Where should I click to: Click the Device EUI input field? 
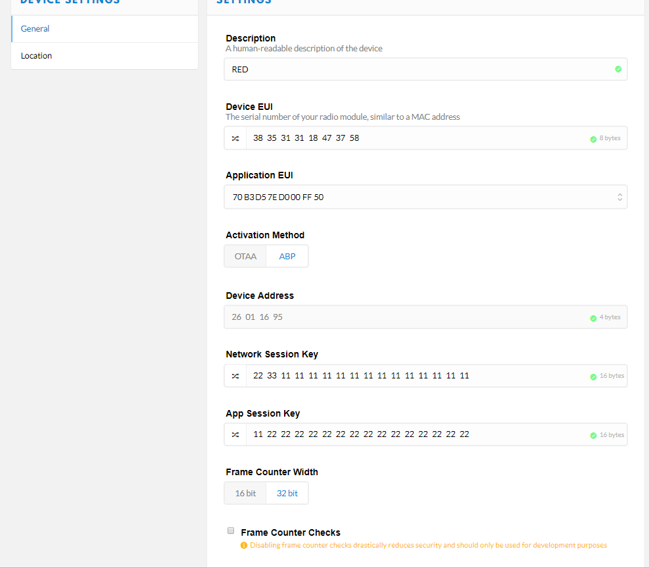click(x=414, y=138)
